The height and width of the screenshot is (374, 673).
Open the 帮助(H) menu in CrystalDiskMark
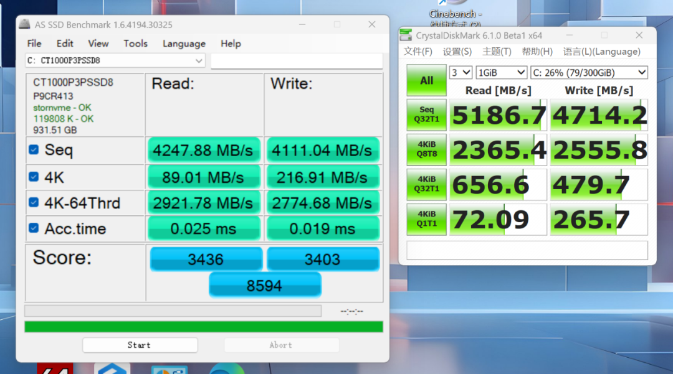[537, 52]
